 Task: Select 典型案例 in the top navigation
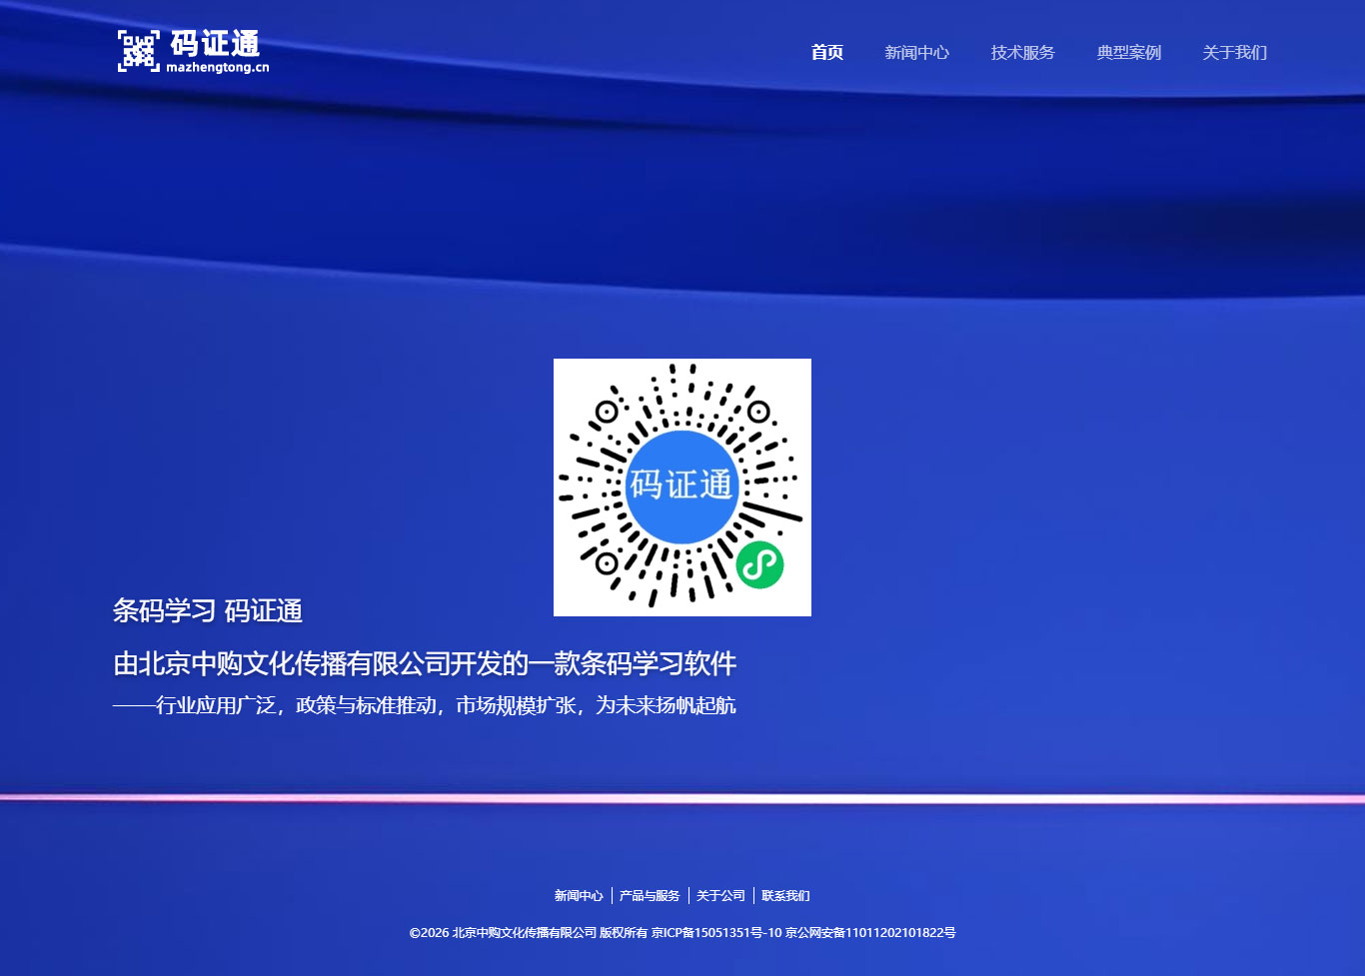click(x=1128, y=52)
